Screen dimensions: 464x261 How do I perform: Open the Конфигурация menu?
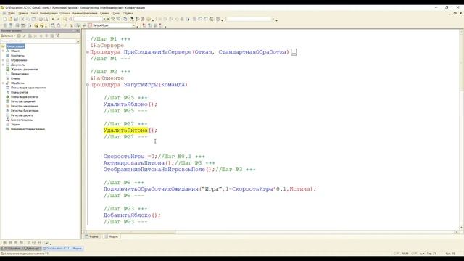pos(49,13)
